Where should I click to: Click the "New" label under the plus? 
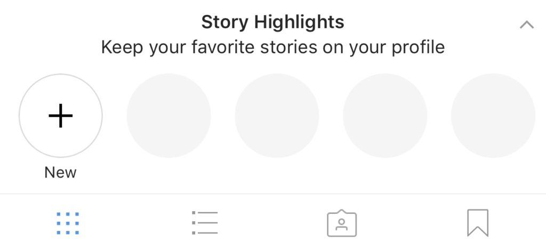coord(61,172)
